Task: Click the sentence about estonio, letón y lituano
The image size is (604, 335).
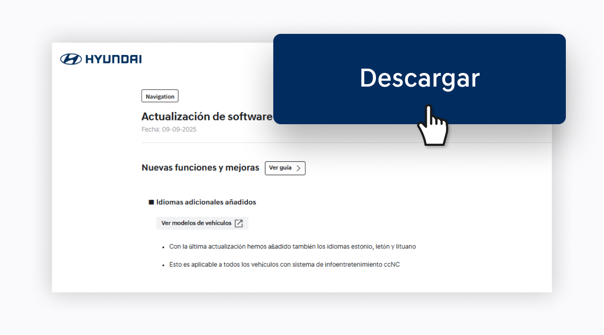Action: click(292, 247)
